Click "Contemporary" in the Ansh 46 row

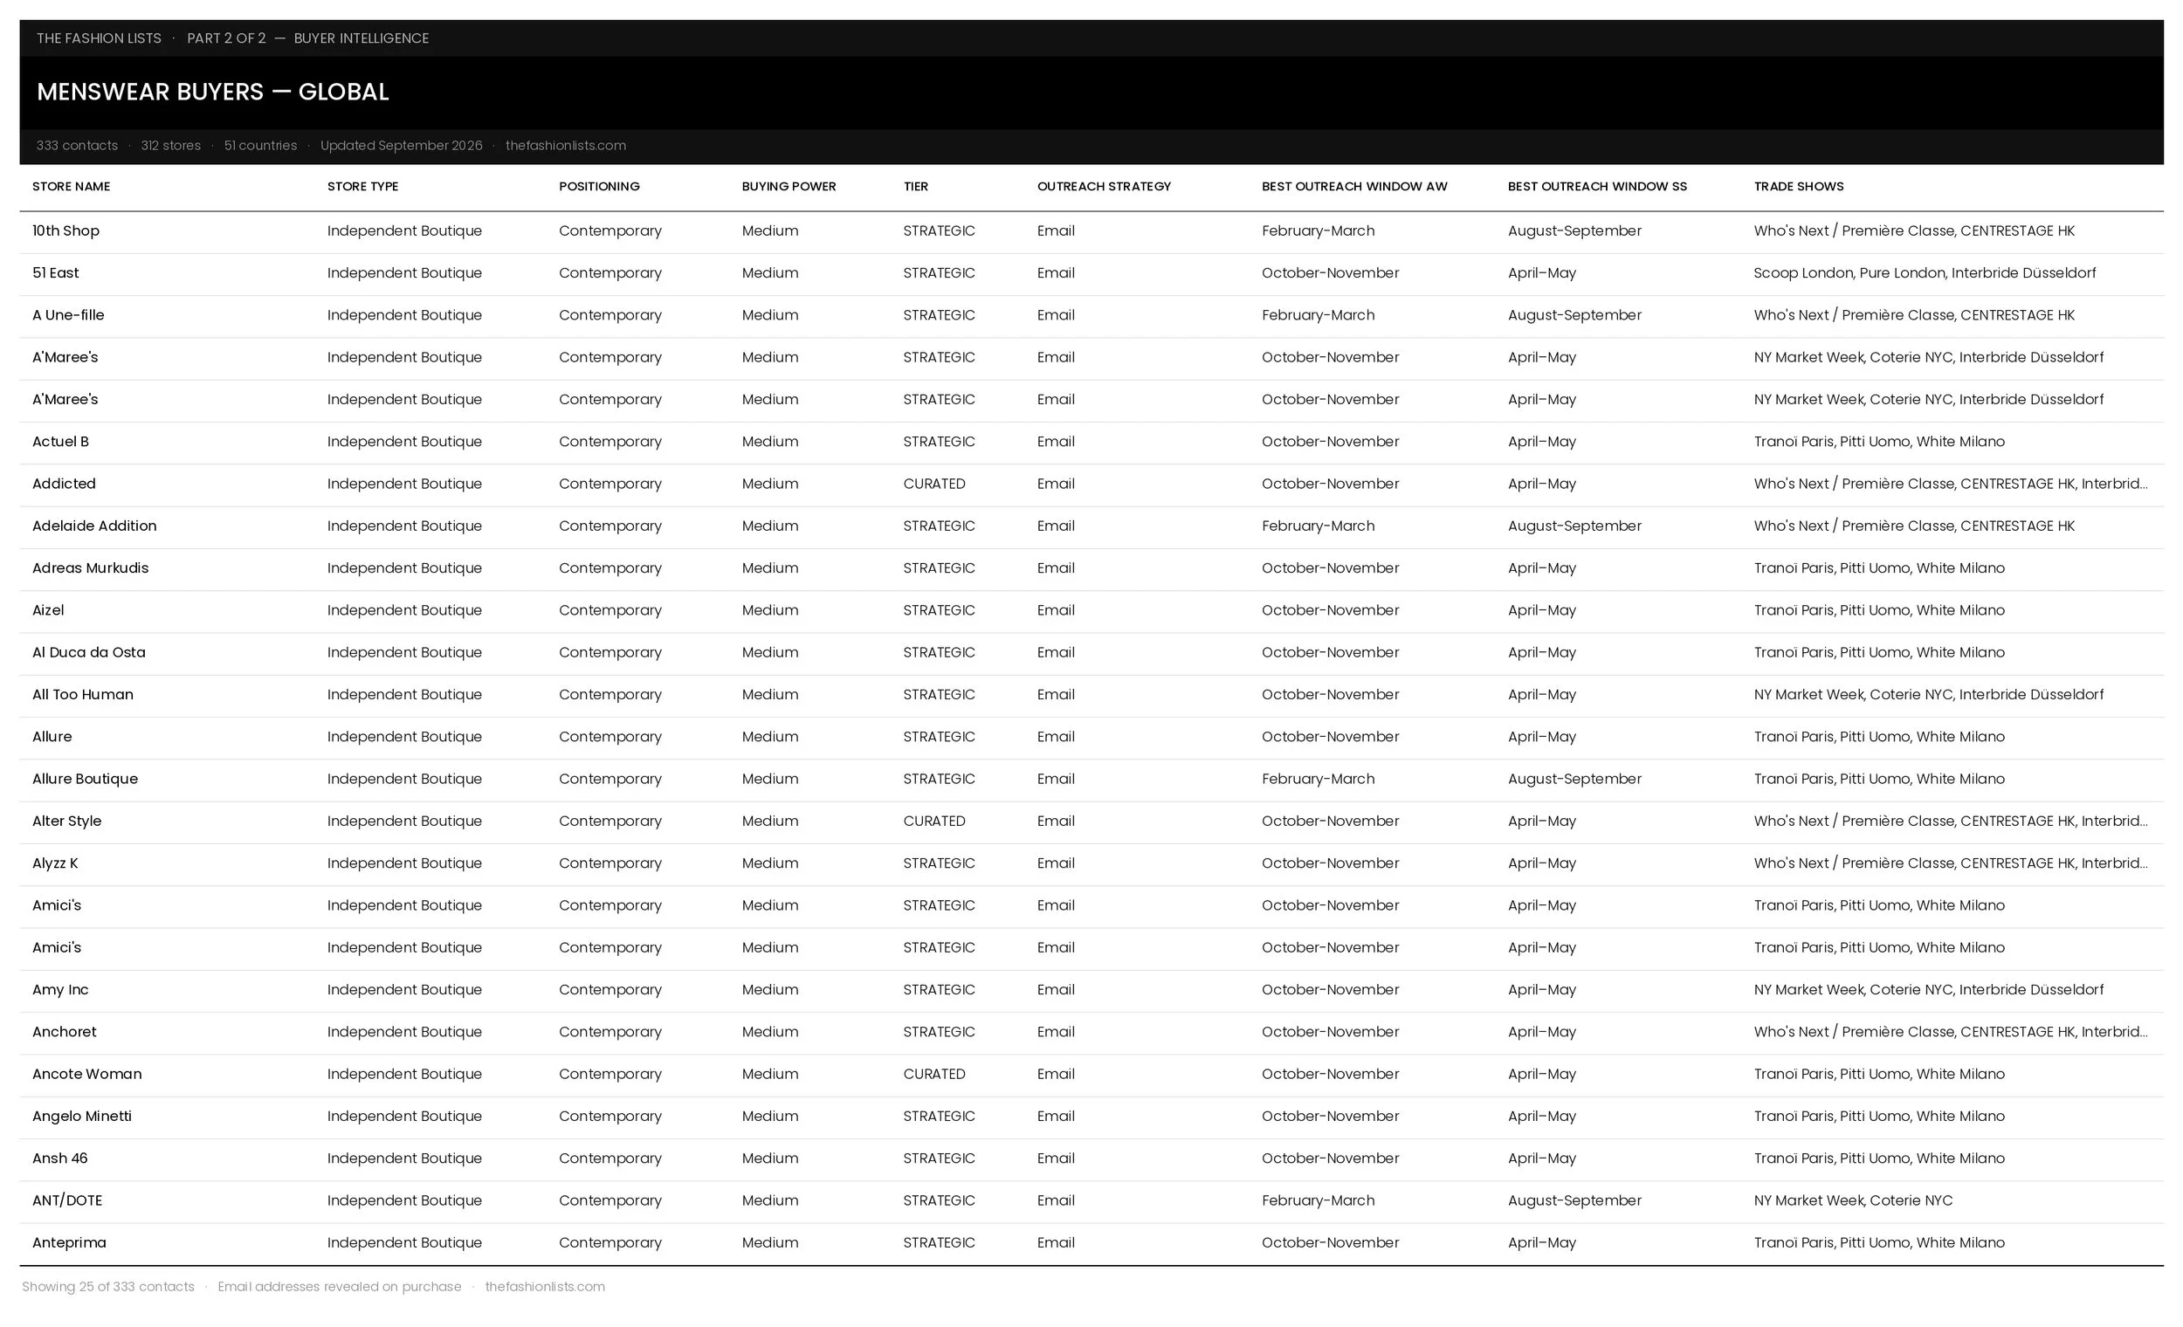point(610,1158)
